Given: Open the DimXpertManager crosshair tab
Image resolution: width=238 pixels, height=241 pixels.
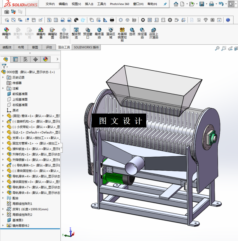Looking at the screenshot, I should click(x=35, y=59).
